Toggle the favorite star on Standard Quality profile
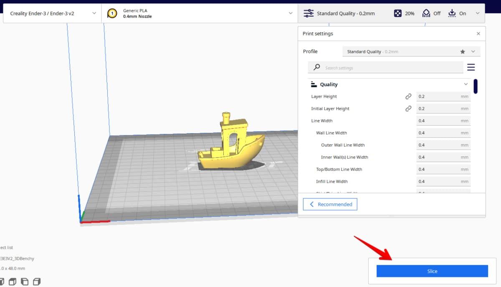 point(462,51)
